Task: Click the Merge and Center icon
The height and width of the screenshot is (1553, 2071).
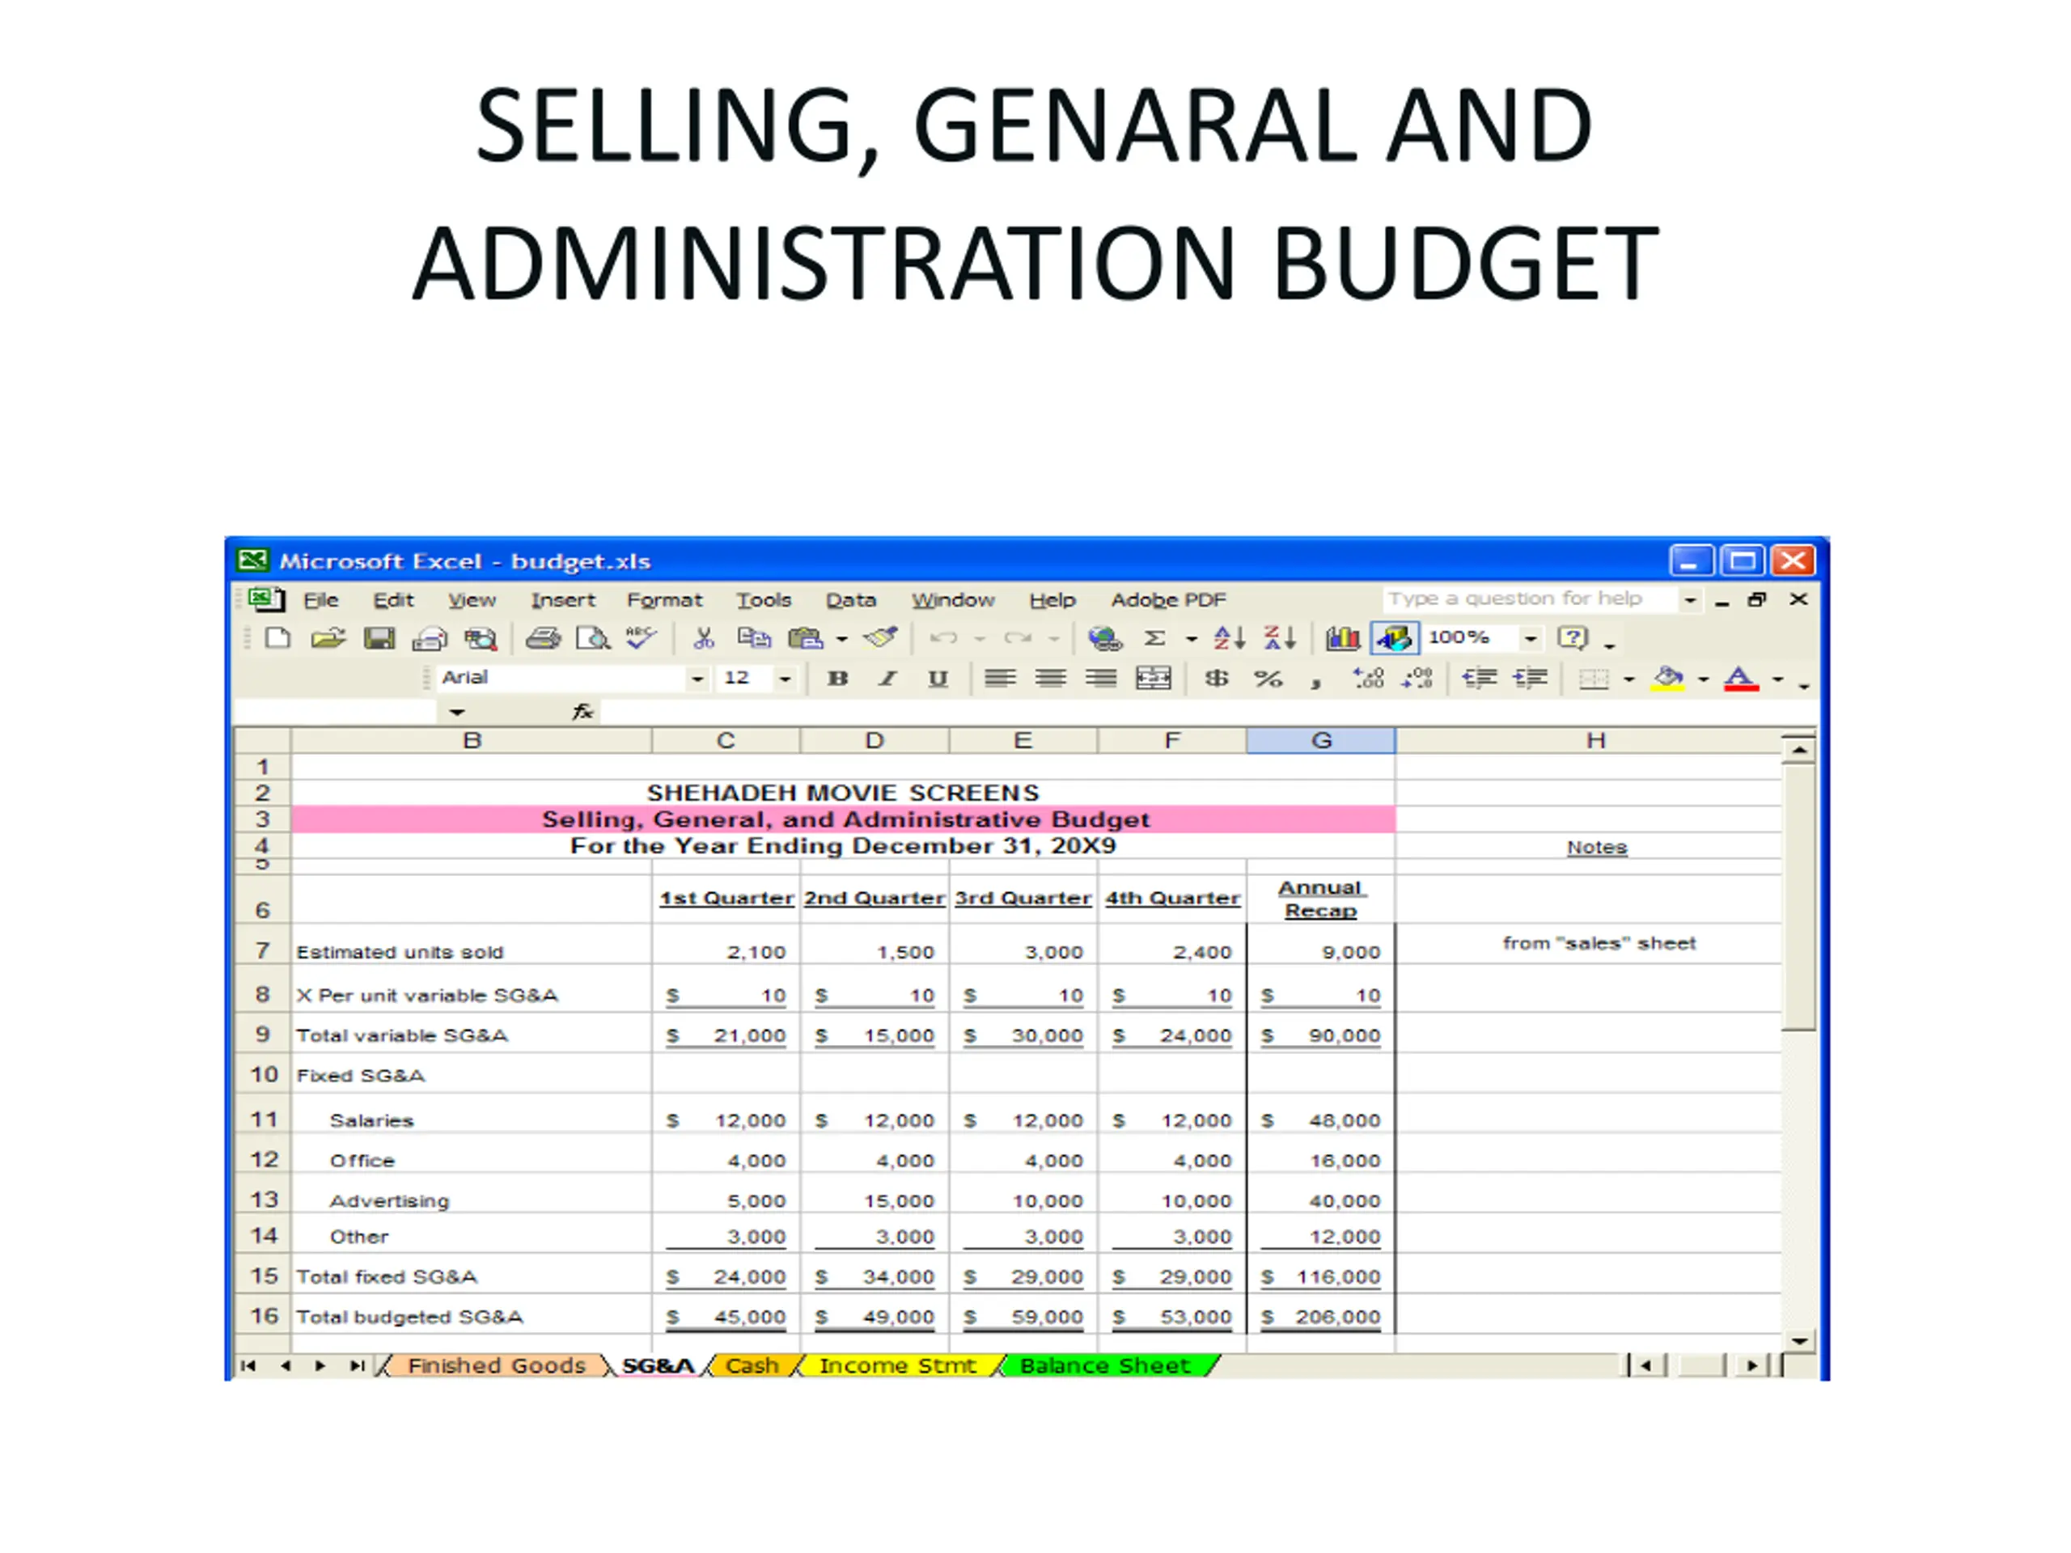Action: coord(1153,679)
